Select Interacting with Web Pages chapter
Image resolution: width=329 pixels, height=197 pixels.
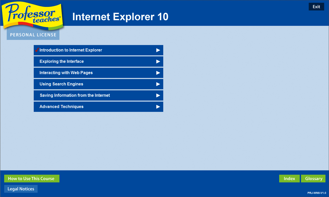(98, 73)
